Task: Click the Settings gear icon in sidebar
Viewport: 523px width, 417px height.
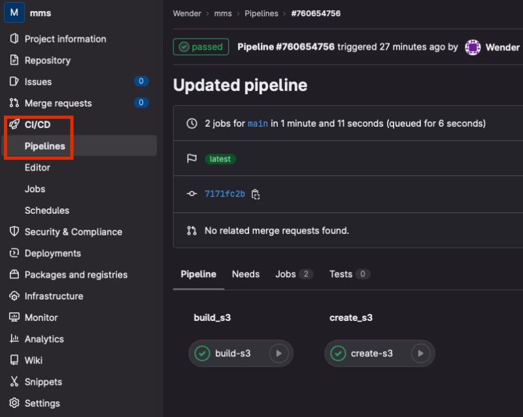Action: click(x=14, y=403)
